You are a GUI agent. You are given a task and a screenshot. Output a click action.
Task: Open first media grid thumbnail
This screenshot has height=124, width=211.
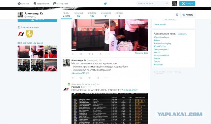[x=24, y=52]
